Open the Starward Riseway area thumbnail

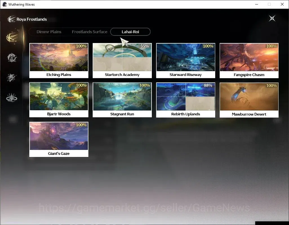[186, 57]
